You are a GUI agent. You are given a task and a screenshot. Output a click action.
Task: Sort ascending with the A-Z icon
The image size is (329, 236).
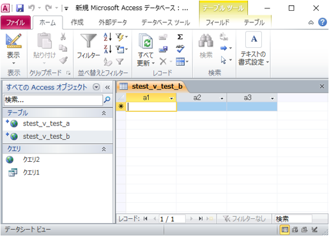coord(108,37)
